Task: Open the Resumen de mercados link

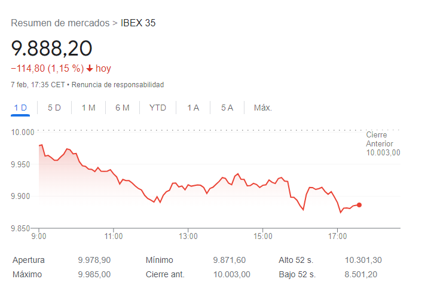Action: [x=60, y=23]
